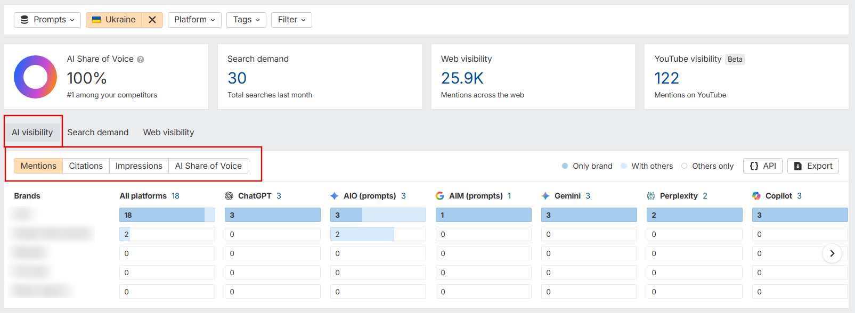Open the Filter dropdown
The image size is (855, 313).
click(x=291, y=20)
